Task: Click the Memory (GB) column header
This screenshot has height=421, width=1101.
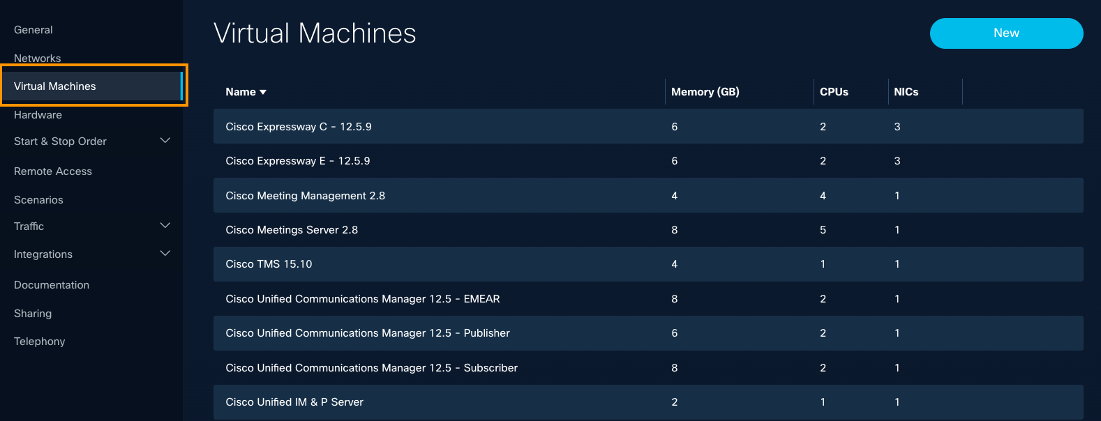Action: pyautogui.click(x=705, y=92)
